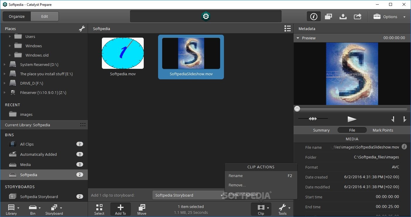411x217 pixels.
Task: Click the Move tool icon
Action: click(x=142, y=210)
